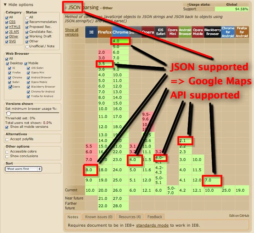Uncheck the Opera Mini checkbox
This screenshot has height=233, width=254.
pyautogui.click(x=29, y=73)
